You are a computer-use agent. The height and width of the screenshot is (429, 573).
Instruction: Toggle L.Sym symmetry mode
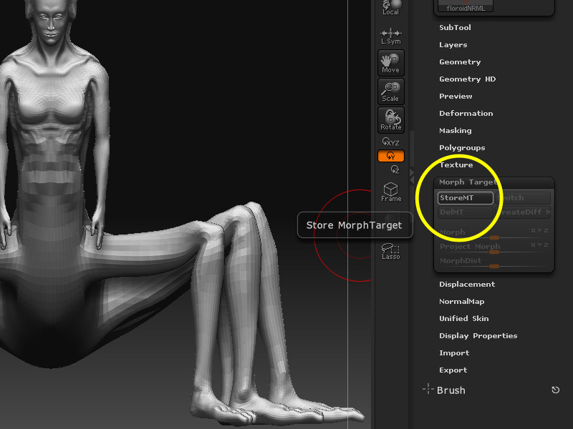click(390, 34)
